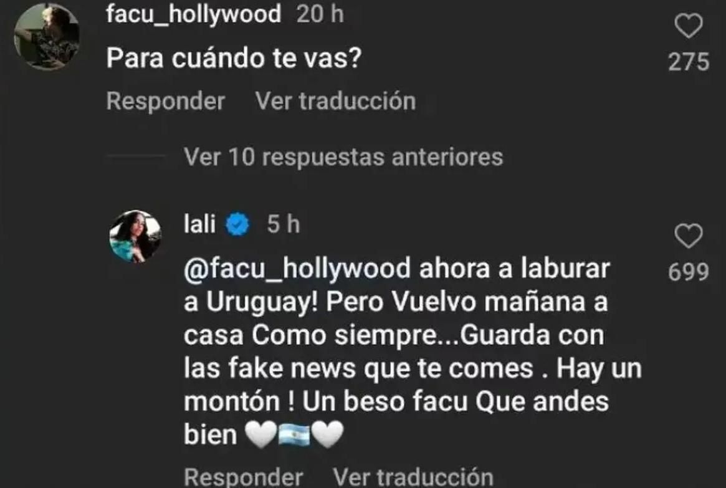
Task: Click "Ver traducción" under "Para cuándo te vas?"
Action: (335, 101)
